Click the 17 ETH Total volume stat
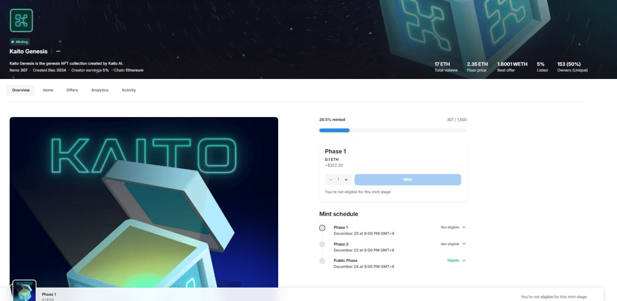The image size is (617, 301). pos(446,67)
